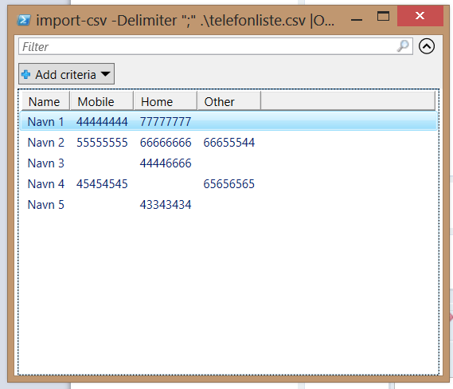This screenshot has height=389, width=453.
Task: Select the Navn 4 row
Action: (x=228, y=184)
